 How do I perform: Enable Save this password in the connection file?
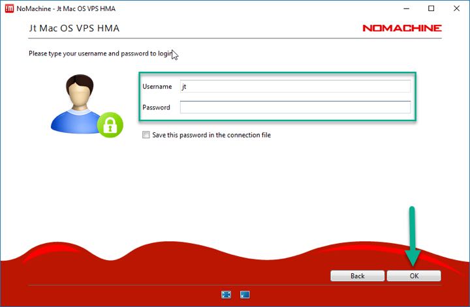pos(146,135)
